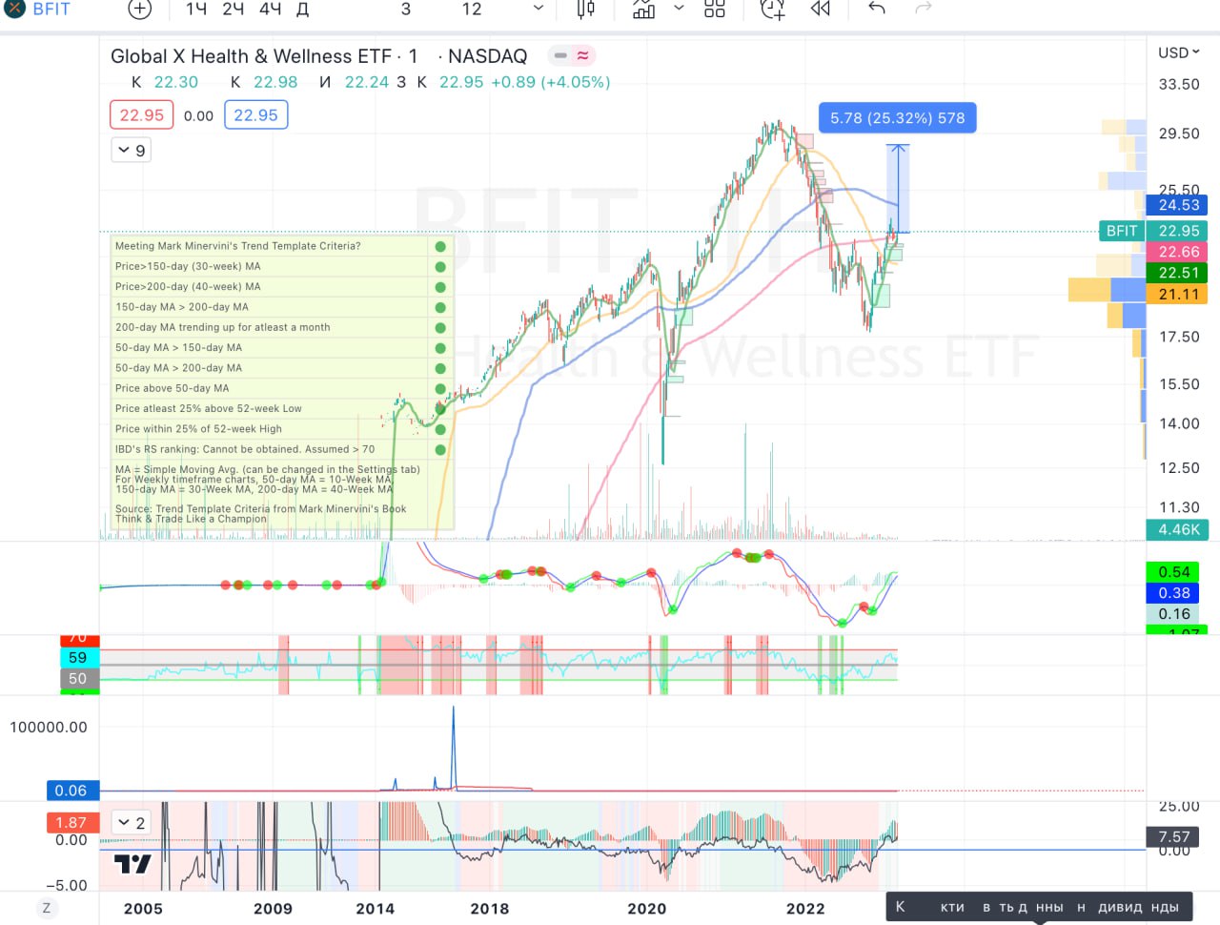Viewport: 1220px width, 925px height.
Task: Click the orange 21.11 price axis label
Action: [1177, 294]
